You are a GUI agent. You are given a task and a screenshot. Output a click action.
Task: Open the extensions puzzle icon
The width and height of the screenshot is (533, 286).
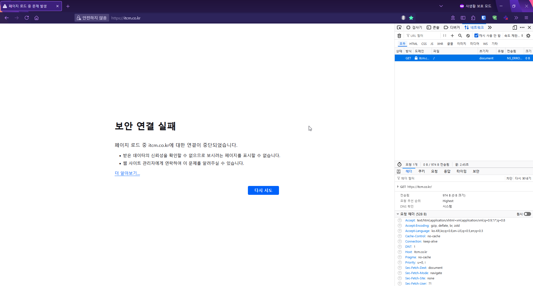[x=473, y=18]
